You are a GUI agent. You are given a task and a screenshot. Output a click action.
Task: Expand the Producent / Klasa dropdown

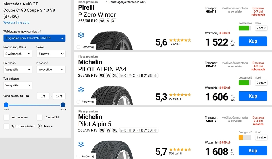click(18, 54)
